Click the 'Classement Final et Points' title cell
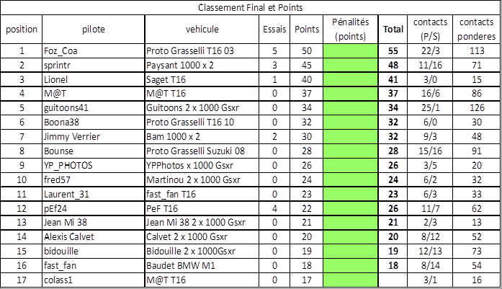The image size is (502, 289). click(251, 7)
